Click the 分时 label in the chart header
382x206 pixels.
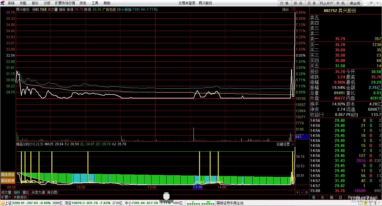pos(35,9)
